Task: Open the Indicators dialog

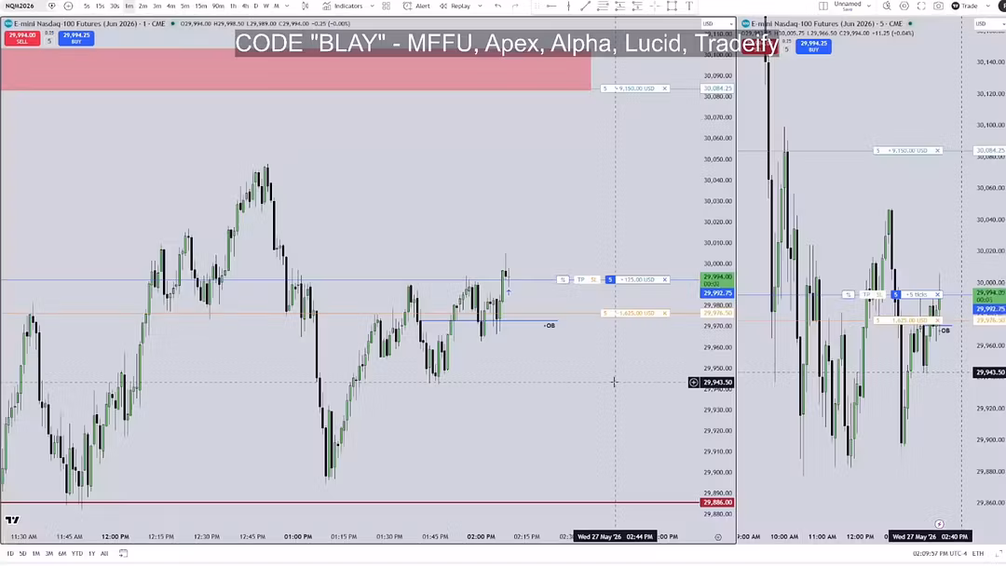Action: (343, 6)
